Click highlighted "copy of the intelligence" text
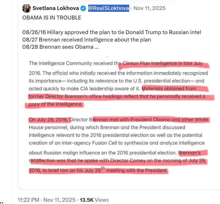The image size is (220, 204). click(x=56, y=105)
